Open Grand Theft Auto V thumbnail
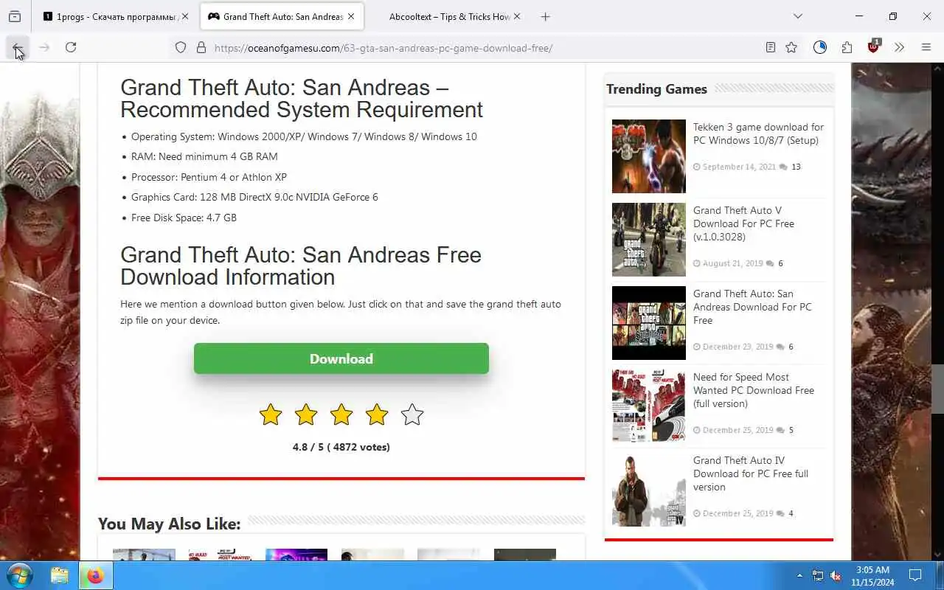Screen dimensions: 944x590 click(x=649, y=240)
